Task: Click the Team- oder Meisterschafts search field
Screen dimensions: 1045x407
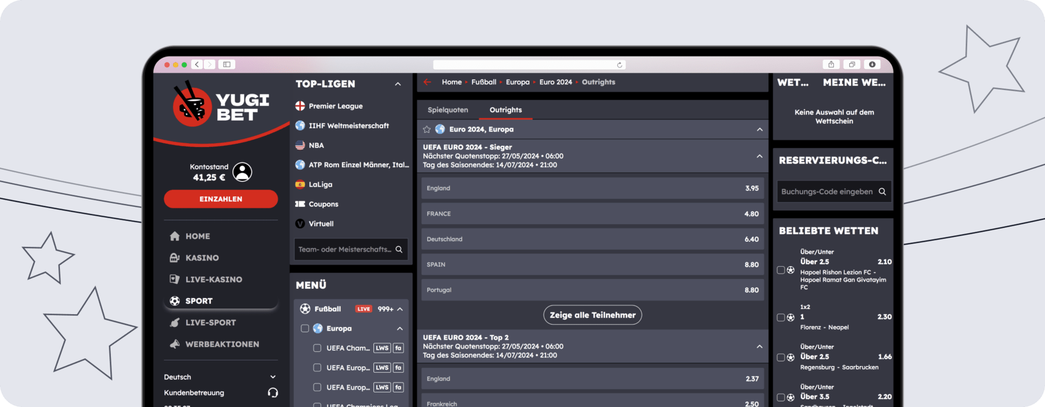Action: click(351, 249)
